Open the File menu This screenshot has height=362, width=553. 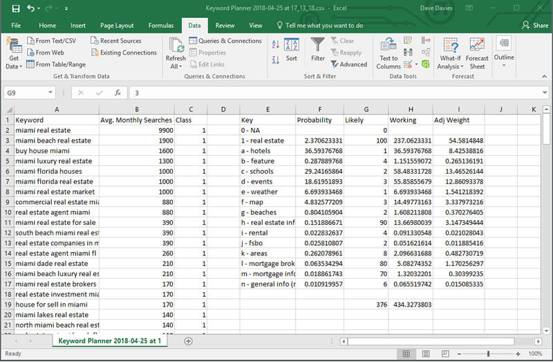point(16,26)
